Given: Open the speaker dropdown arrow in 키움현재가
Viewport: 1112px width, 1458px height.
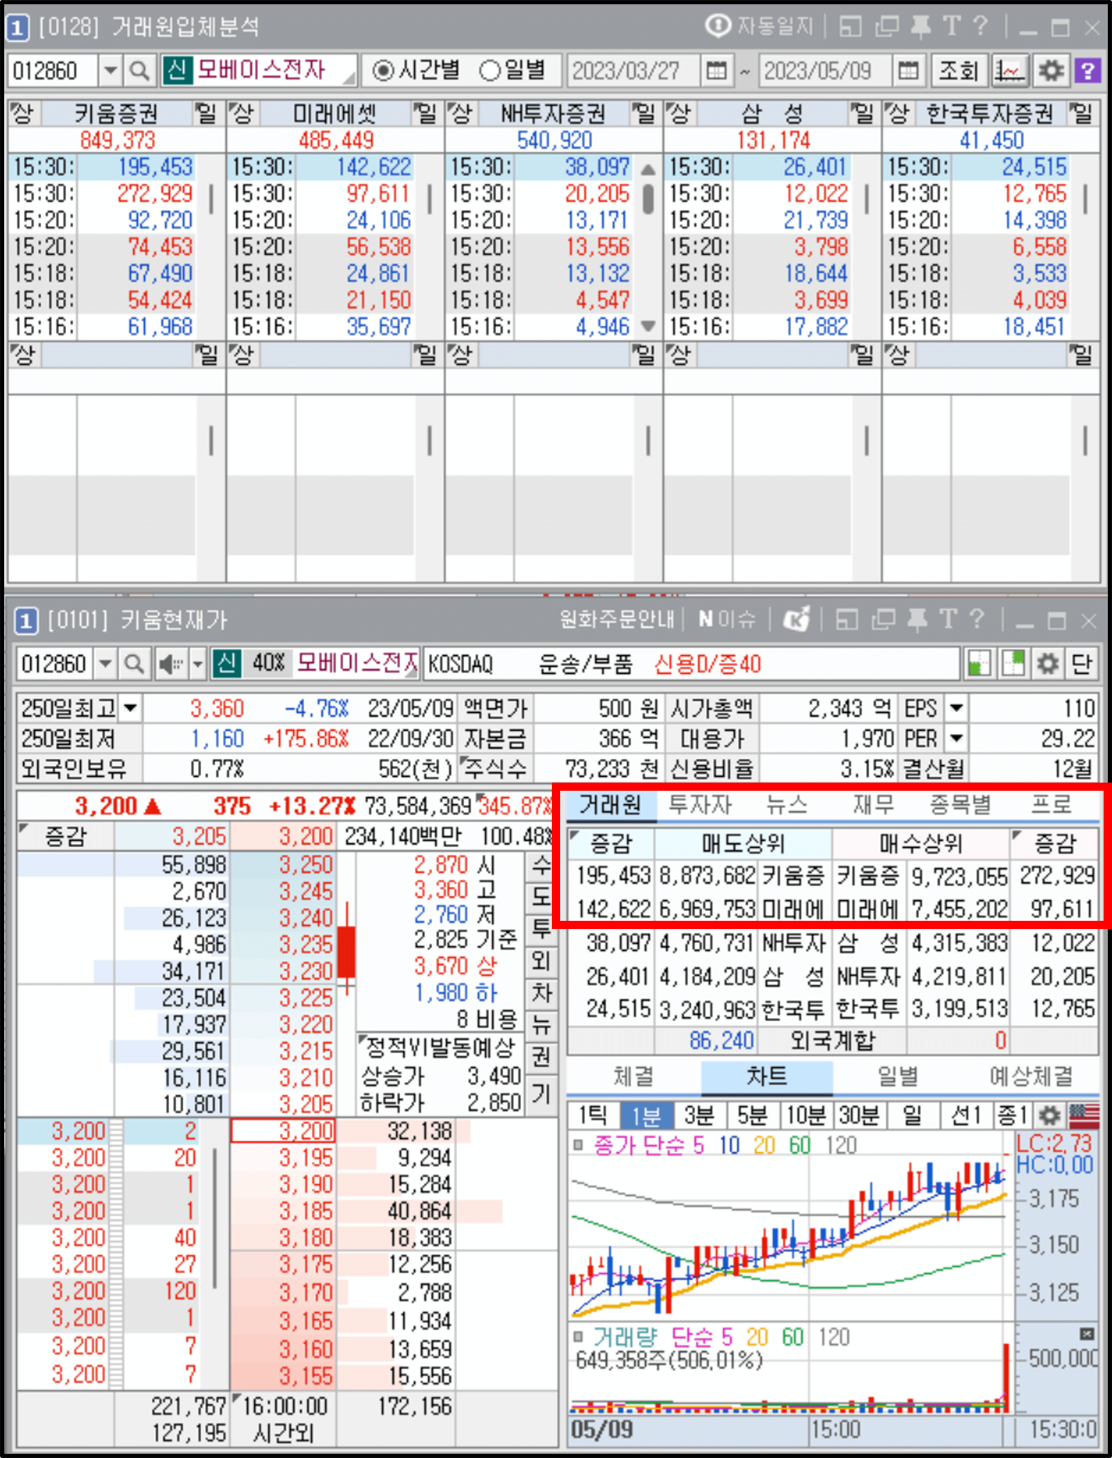Looking at the screenshot, I should click(x=197, y=664).
